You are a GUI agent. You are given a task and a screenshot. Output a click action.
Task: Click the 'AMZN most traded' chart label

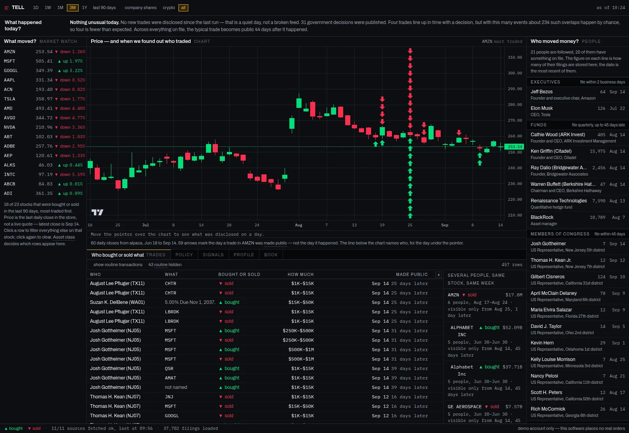point(502,41)
